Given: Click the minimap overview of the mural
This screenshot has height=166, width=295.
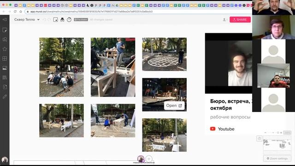Looking at the screenshot, I should (277, 145).
